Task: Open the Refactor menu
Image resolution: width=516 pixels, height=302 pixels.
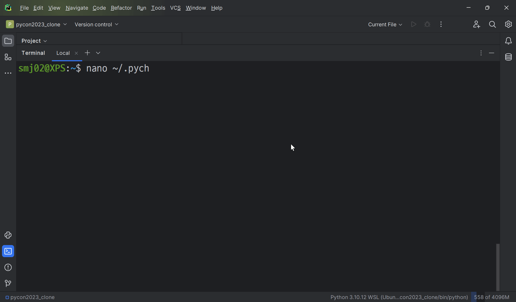Action: (x=121, y=8)
